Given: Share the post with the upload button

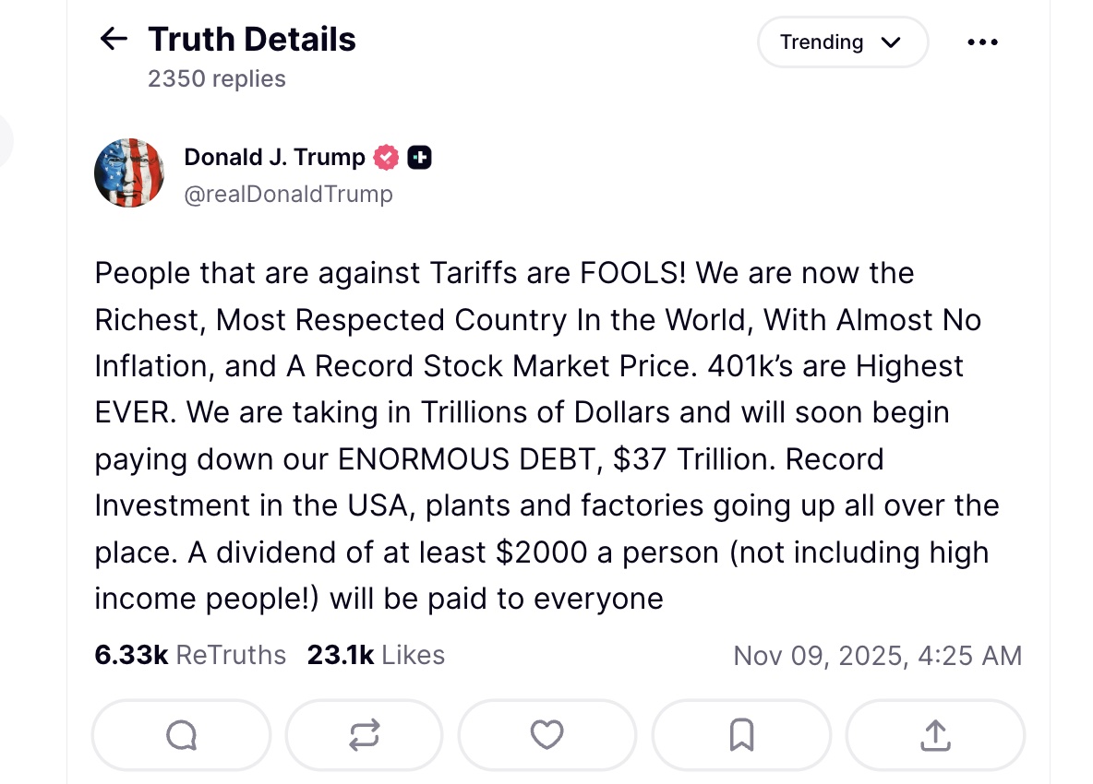Looking at the screenshot, I should (x=934, y=735).
